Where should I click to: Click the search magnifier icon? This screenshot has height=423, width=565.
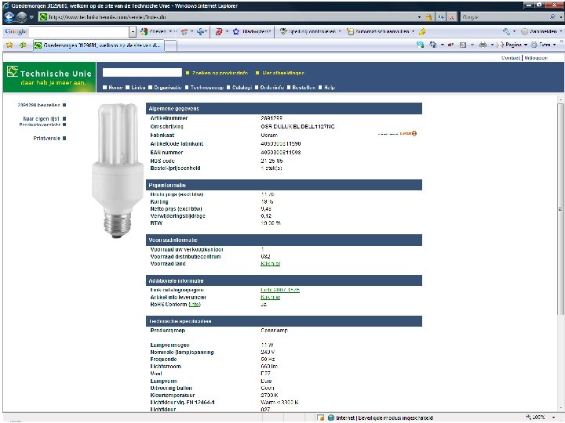(x=552, y=17)
